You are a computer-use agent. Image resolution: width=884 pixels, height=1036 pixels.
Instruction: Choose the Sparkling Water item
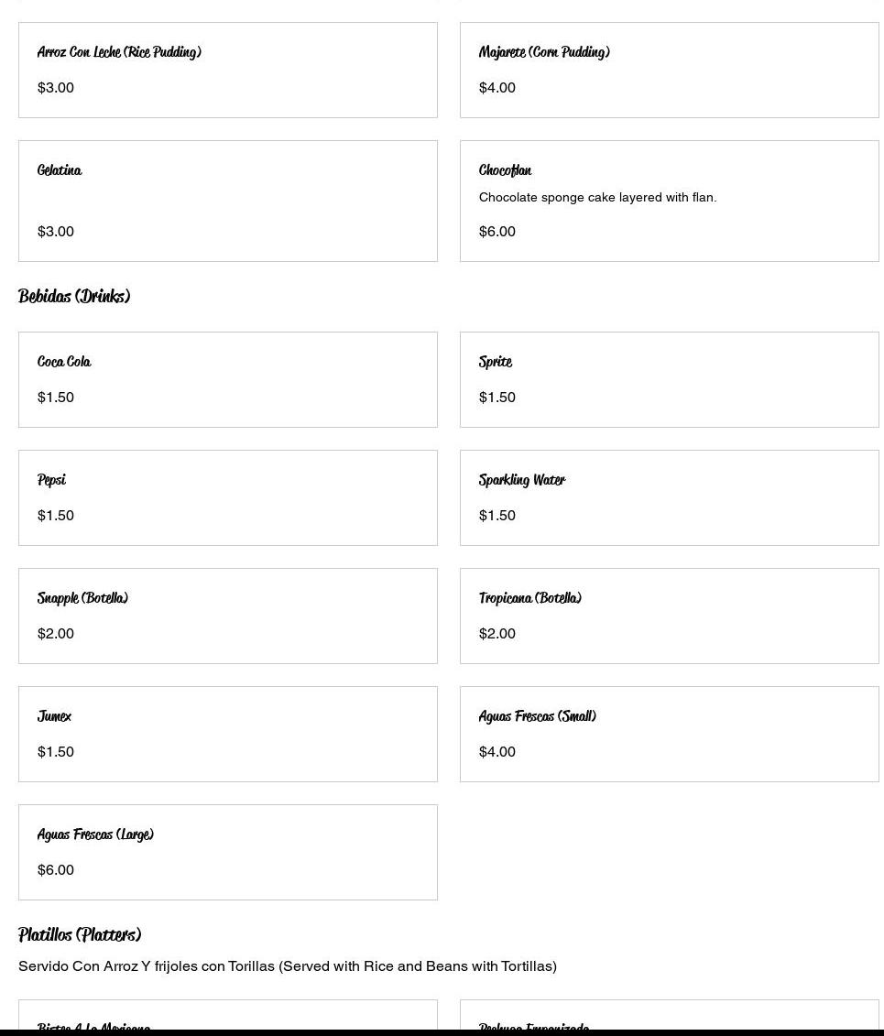pos(669,497)
